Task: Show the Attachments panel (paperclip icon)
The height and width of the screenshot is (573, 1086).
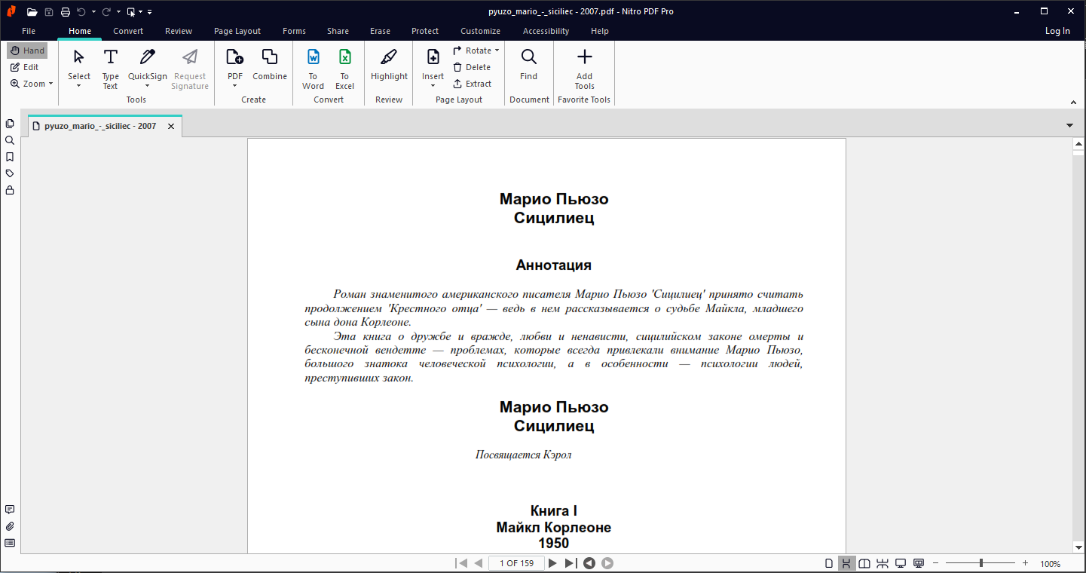Action: [10, 526]
